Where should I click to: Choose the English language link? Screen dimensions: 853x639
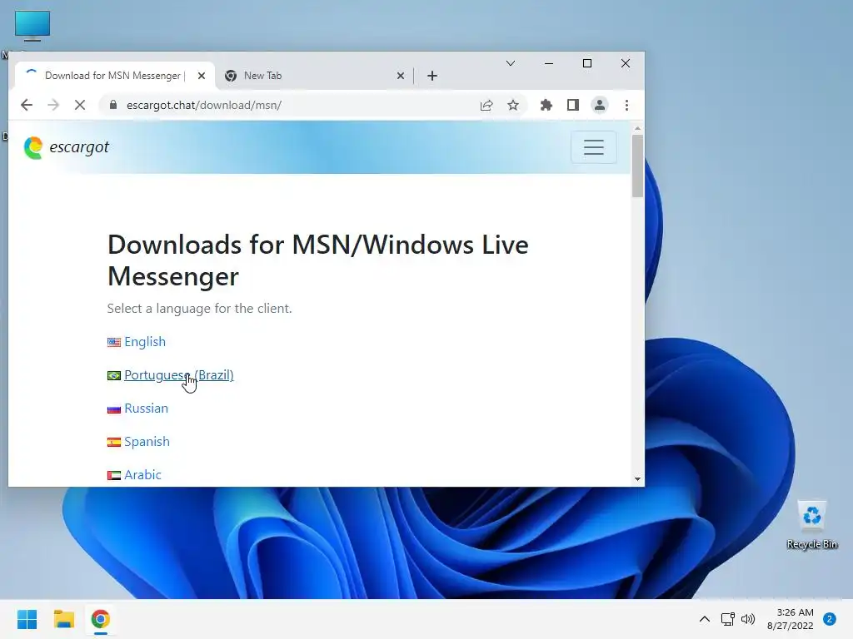[x=145, y=342]
